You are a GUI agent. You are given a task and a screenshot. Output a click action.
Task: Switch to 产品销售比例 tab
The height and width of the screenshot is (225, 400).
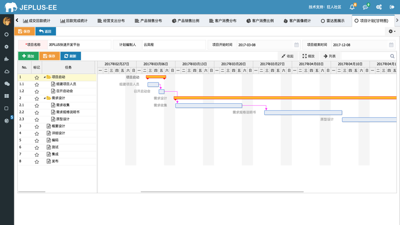pyautogui.click(x=186, y=21)
